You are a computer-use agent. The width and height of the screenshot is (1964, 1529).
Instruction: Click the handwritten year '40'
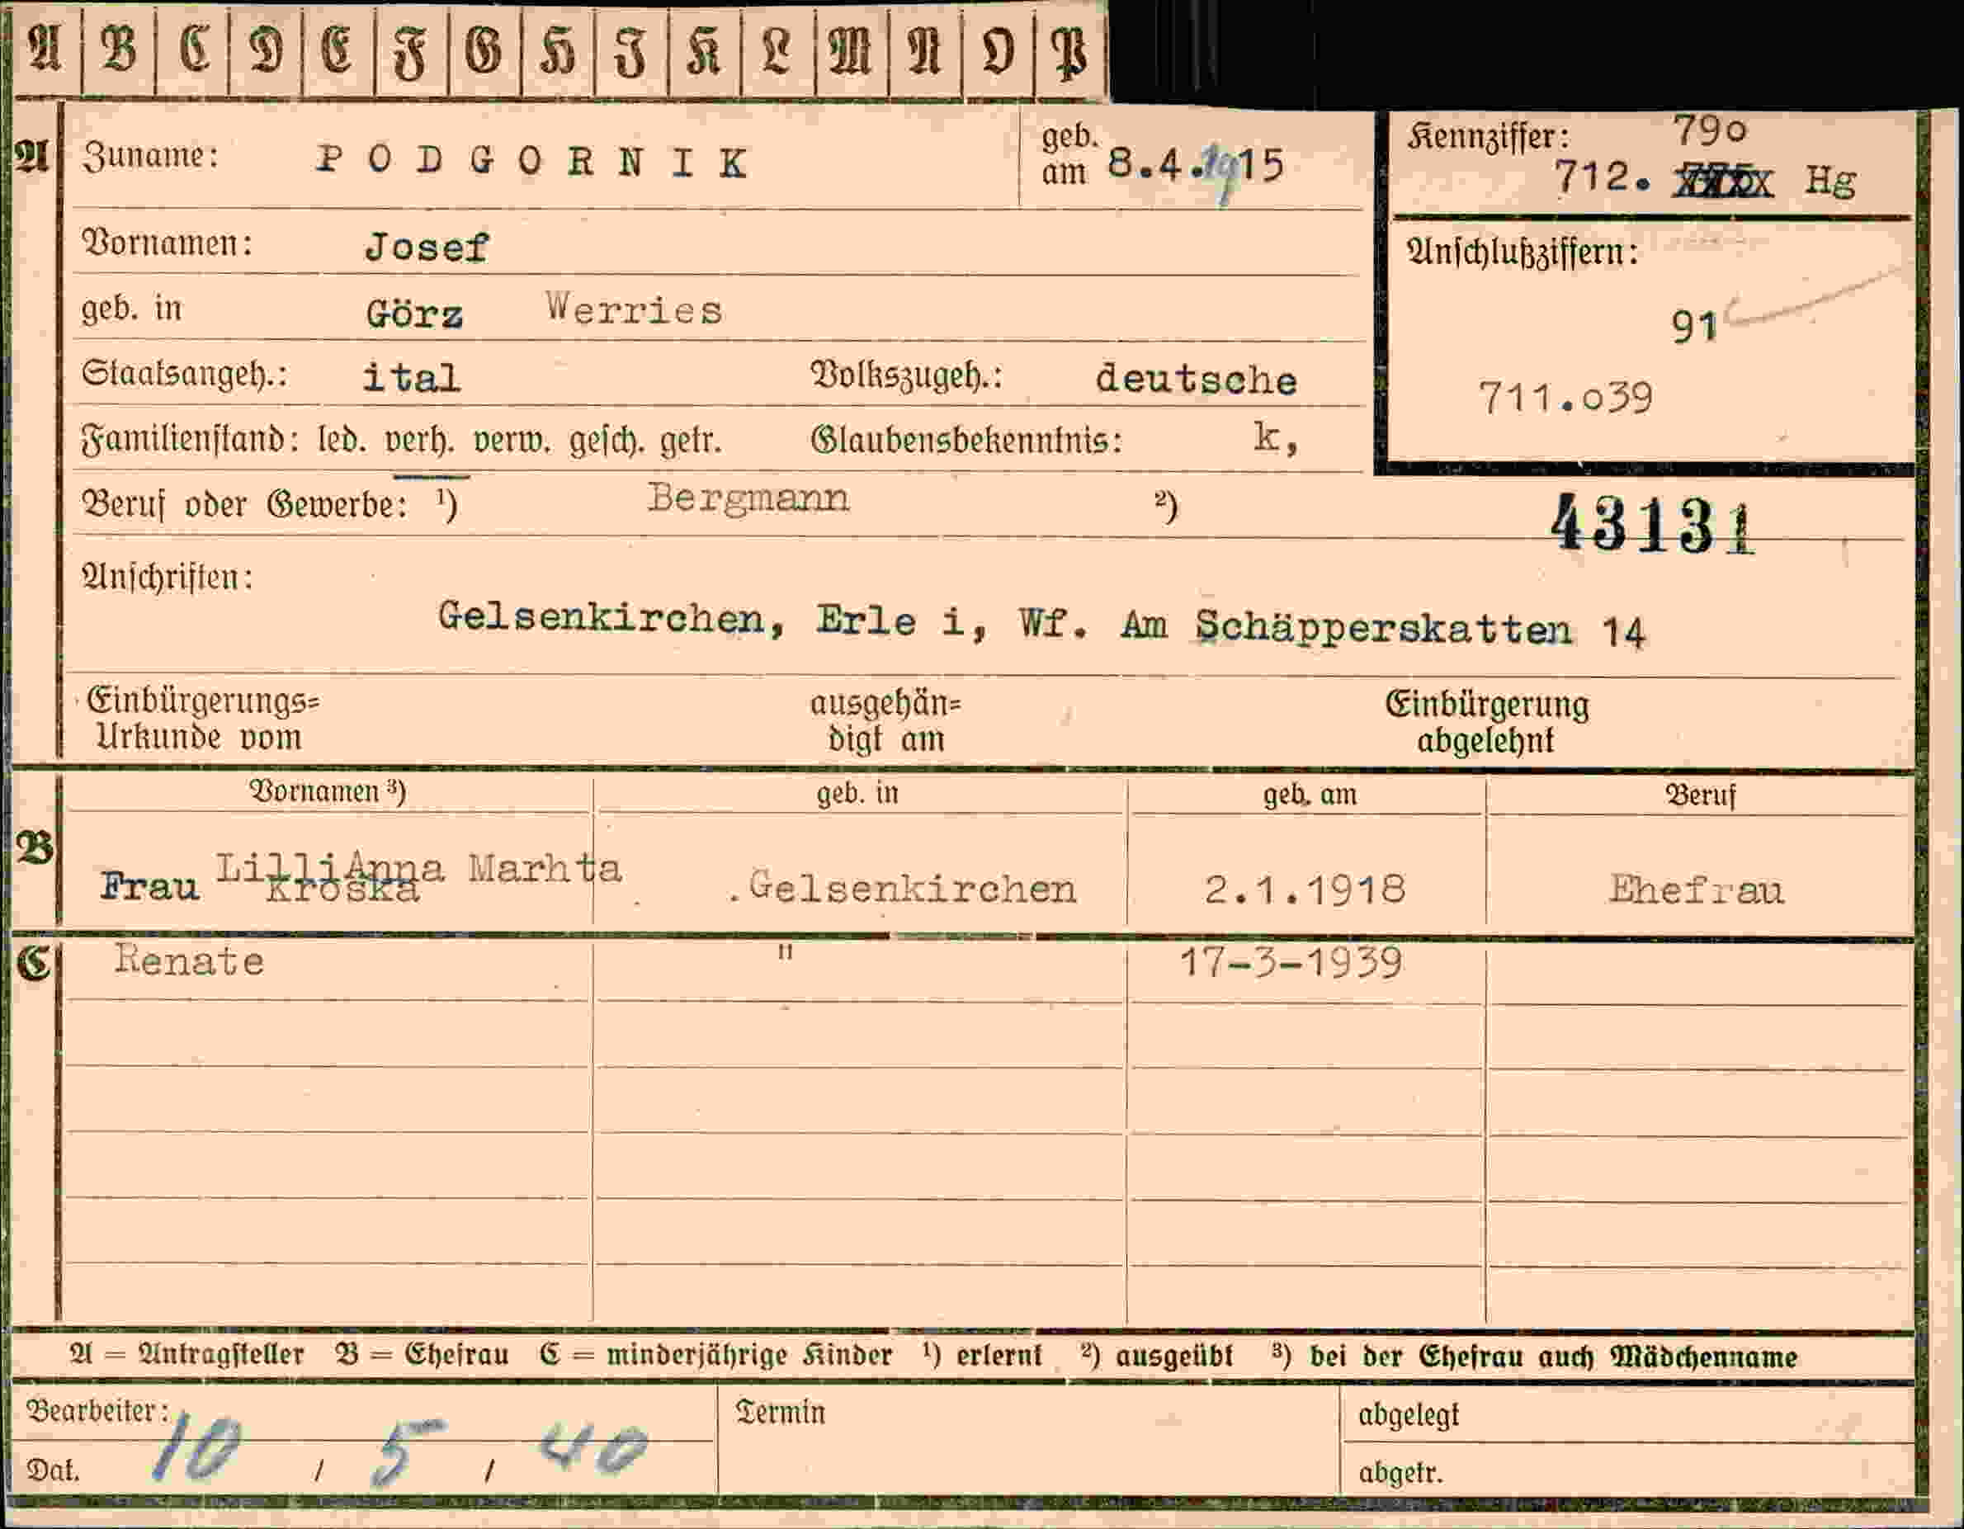click(x=593, y=1450)
